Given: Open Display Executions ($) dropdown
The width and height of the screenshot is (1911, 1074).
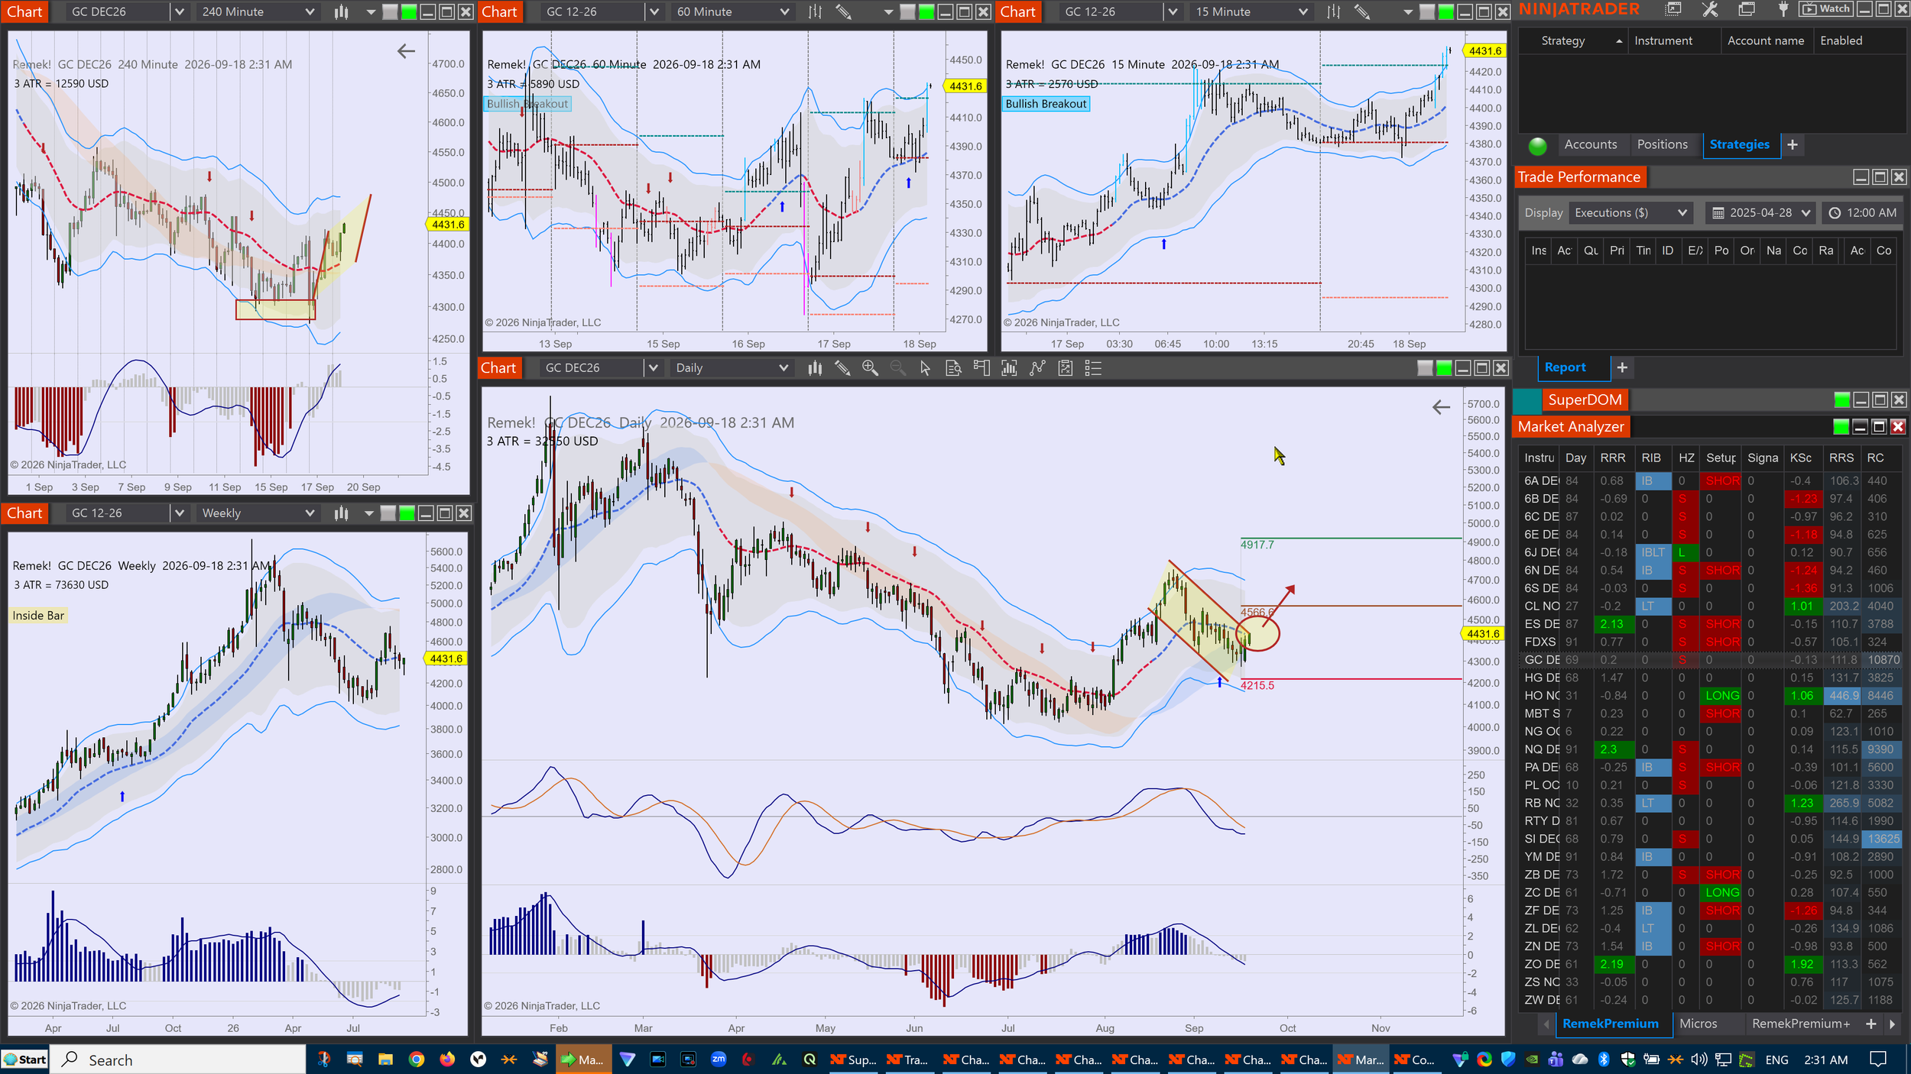Looking at the screenshot, I should 1630,213.
